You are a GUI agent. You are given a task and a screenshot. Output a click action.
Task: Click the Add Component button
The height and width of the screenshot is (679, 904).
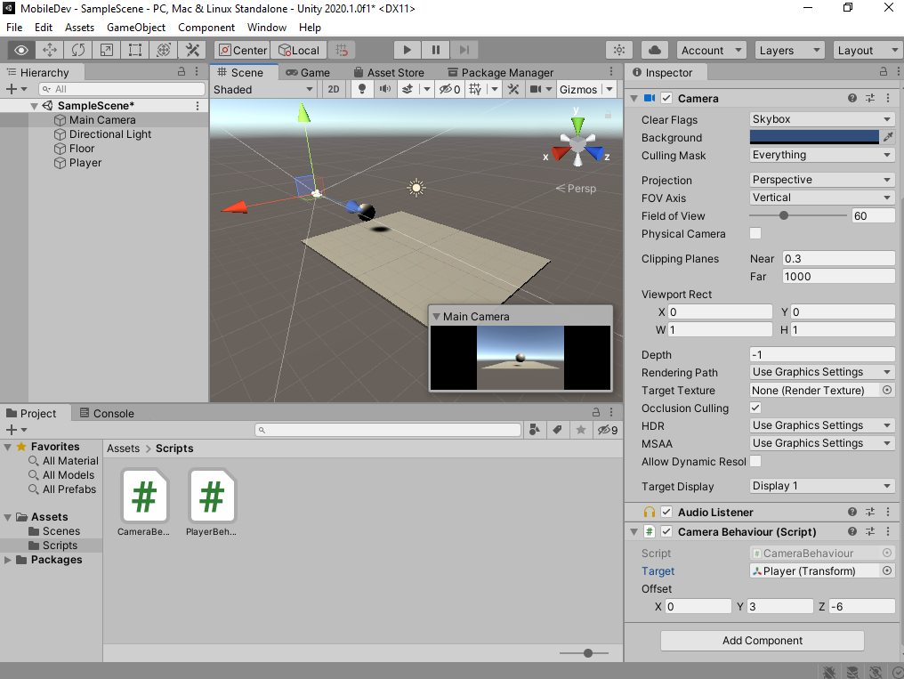tap(762, 641)
